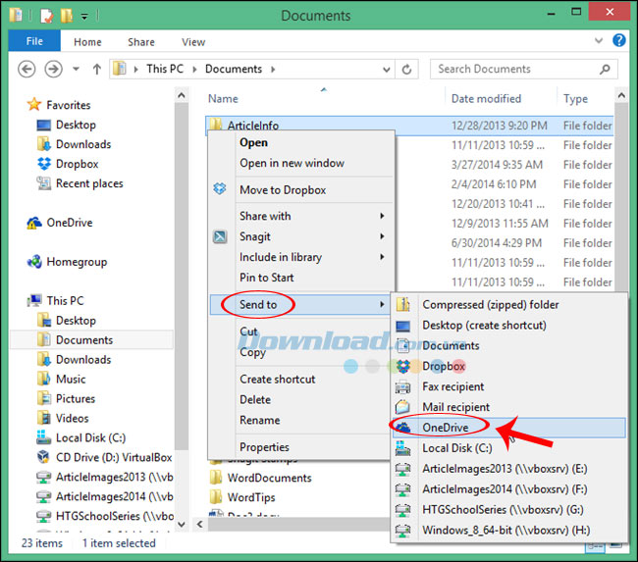Expand the ribbon with the chevron
The width and height of the screenshot is (638, 562).
(599, 40)
